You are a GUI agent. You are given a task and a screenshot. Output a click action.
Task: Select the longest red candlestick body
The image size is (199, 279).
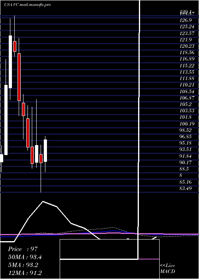click(19, 77)
